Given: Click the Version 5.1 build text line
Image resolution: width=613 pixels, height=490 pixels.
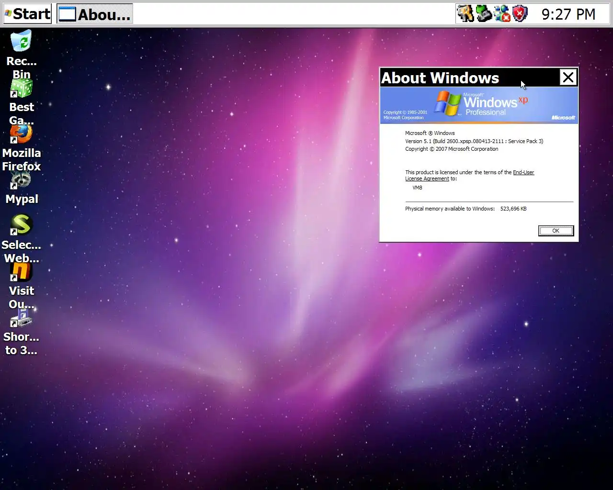Looking at the screenshot, I should [x=474, y=141].
